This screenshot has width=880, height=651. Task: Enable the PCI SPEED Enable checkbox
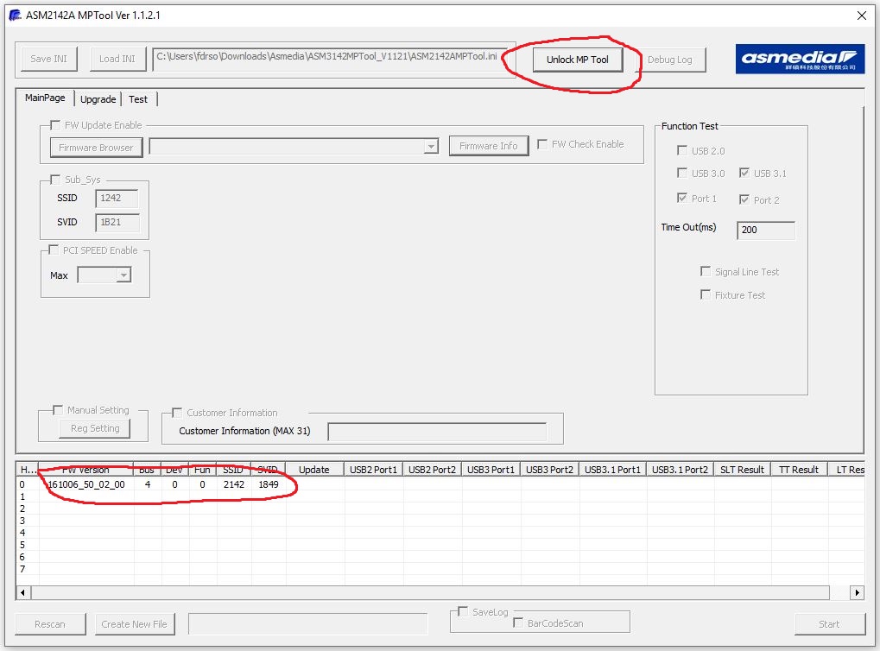[x=54, y=250]
